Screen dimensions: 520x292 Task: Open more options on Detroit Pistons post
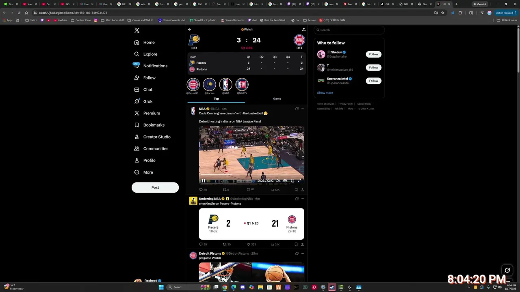tap(302, 253)
